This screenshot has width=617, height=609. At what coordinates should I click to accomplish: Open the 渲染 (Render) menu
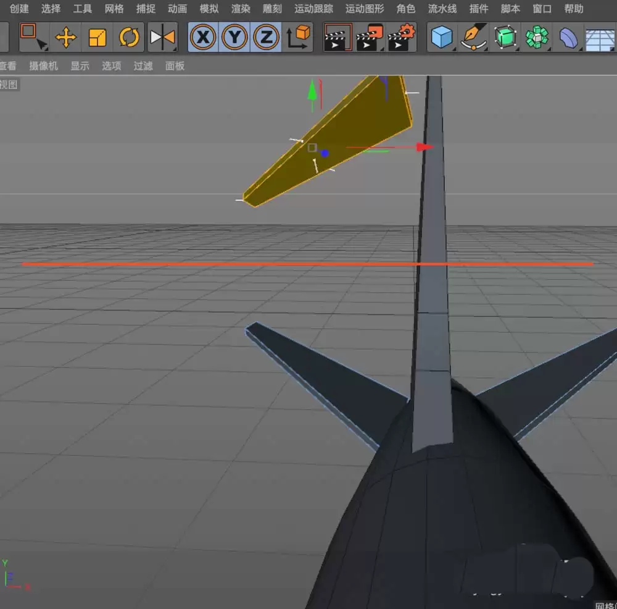[x=240, y=9]
